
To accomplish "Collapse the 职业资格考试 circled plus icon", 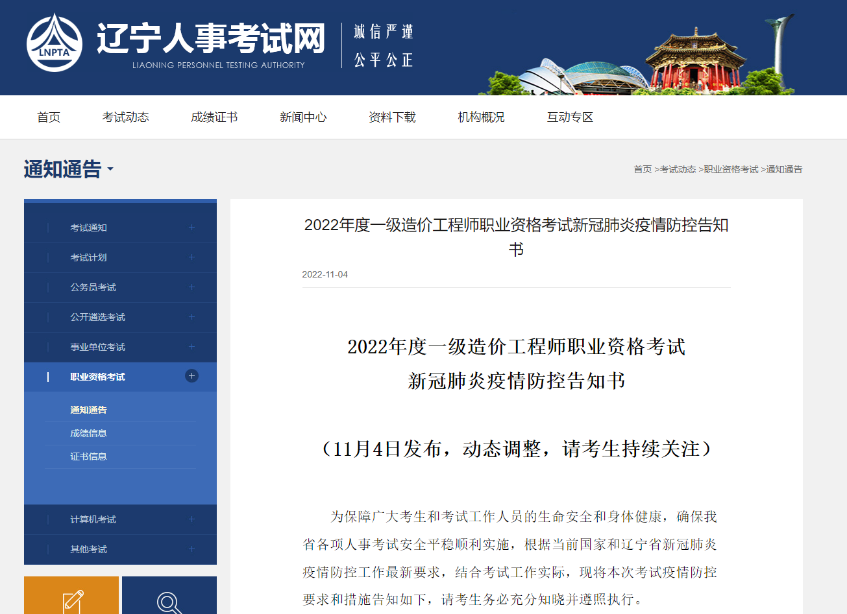I will pyautogui.click(x=191, y=376).
